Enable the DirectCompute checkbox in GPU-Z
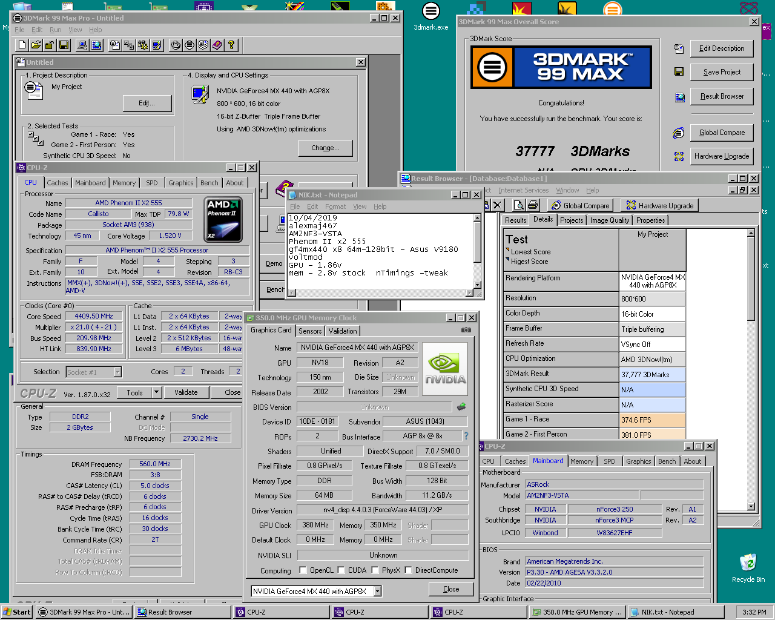Image resolution: width=775 pixels, height=620 pixels. click(408, 570)
